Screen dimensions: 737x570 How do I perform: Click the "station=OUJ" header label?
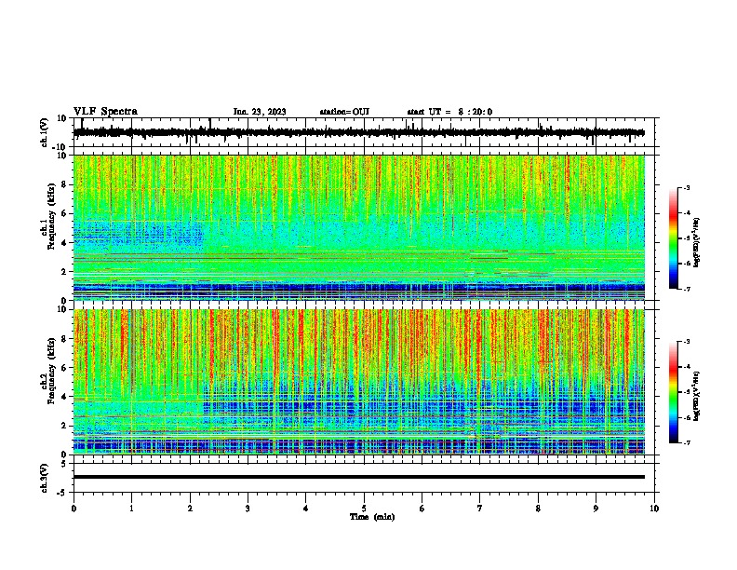344,112
